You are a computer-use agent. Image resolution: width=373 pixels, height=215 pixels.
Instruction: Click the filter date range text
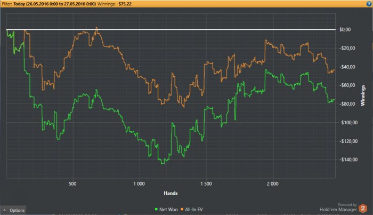point(55,4)
